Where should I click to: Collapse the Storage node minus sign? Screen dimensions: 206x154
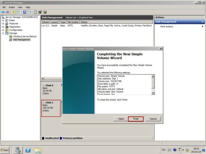tap(3, 33)
